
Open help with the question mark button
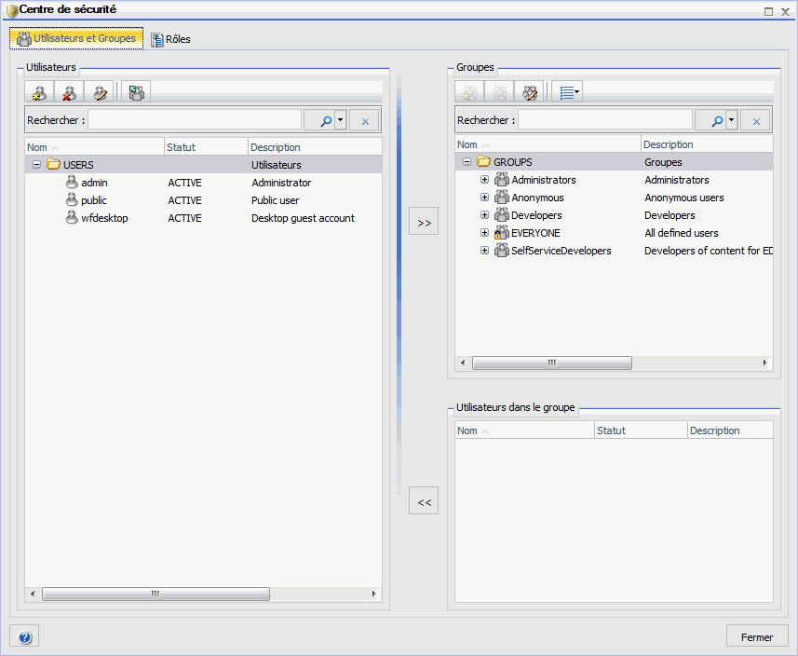[x=24, y=637]
